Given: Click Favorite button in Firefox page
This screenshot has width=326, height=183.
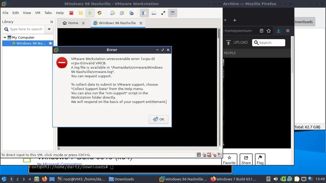Looking at the screenshot, I should click(229, 160).
